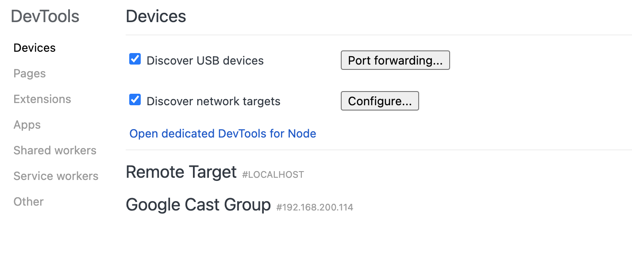Open the Pages section

point(30,73)
